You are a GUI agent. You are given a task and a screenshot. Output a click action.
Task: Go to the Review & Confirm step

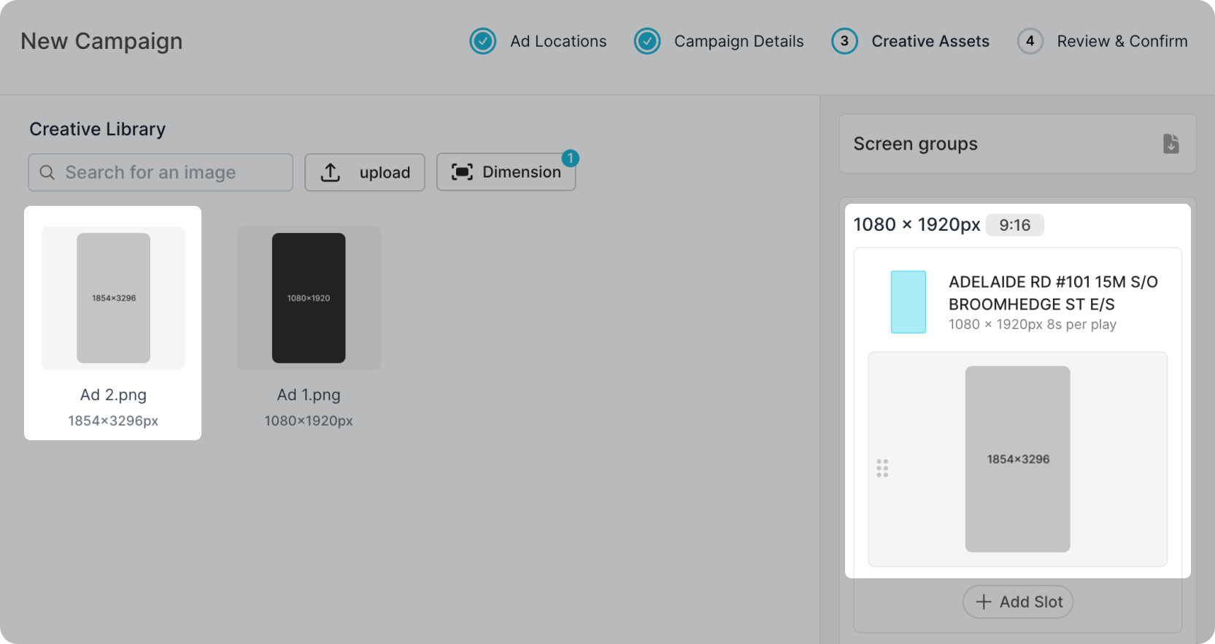[1122, 42]
